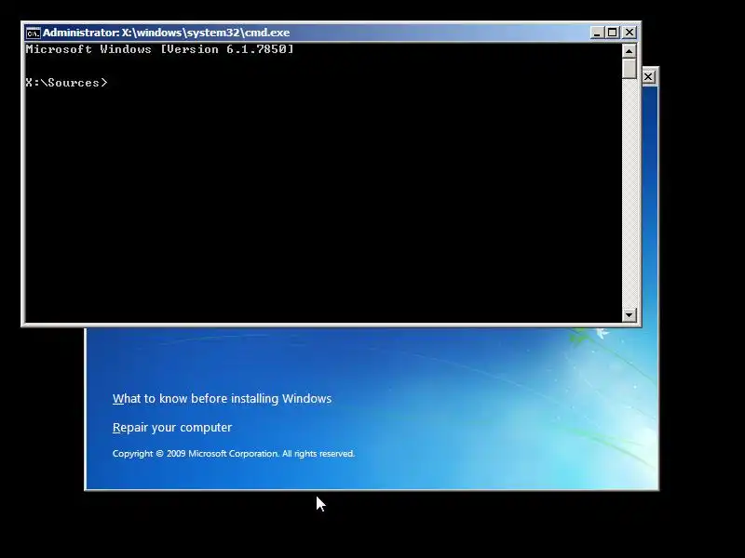Image resolution: width=745 pixels, height=558 pixels.
Task: Maximize the Administrator cmd.exe window
Action: pyautogui.click(x=613, y=33)
